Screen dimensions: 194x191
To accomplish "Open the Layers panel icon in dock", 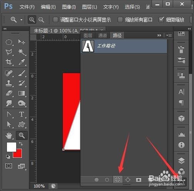I will [181, 161].
